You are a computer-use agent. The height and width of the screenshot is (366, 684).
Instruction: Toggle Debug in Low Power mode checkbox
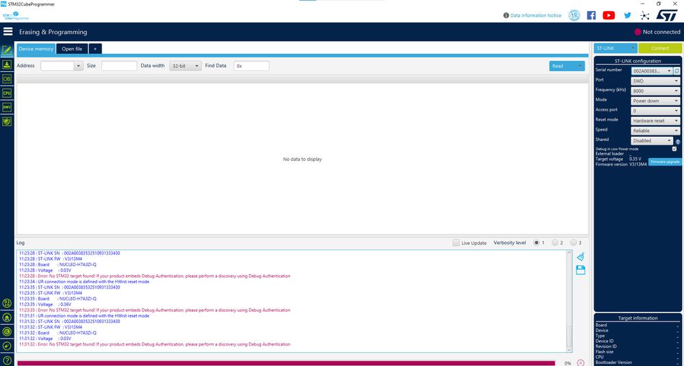tap(674, 149)
